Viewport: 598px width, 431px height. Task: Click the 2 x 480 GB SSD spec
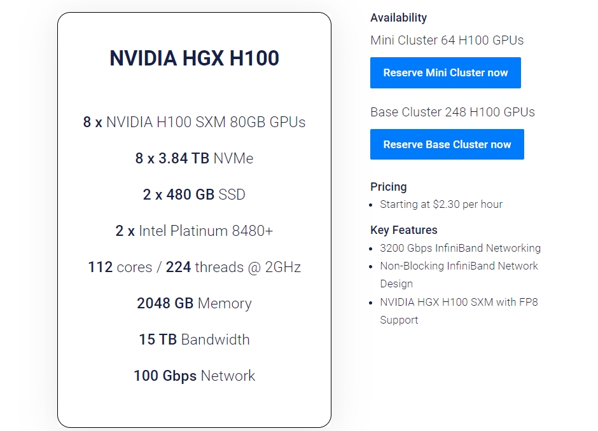194,195
